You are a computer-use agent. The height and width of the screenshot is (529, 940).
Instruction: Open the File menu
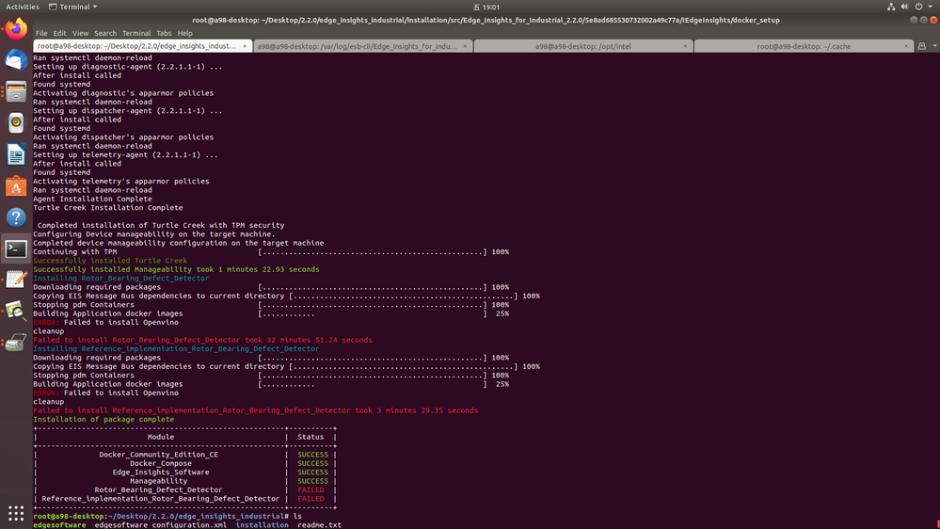pos(40,33)
